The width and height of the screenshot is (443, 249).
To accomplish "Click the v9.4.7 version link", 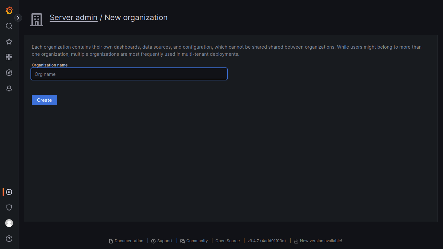I will 266,241.
